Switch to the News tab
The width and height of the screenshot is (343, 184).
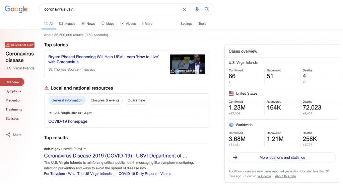88,24
